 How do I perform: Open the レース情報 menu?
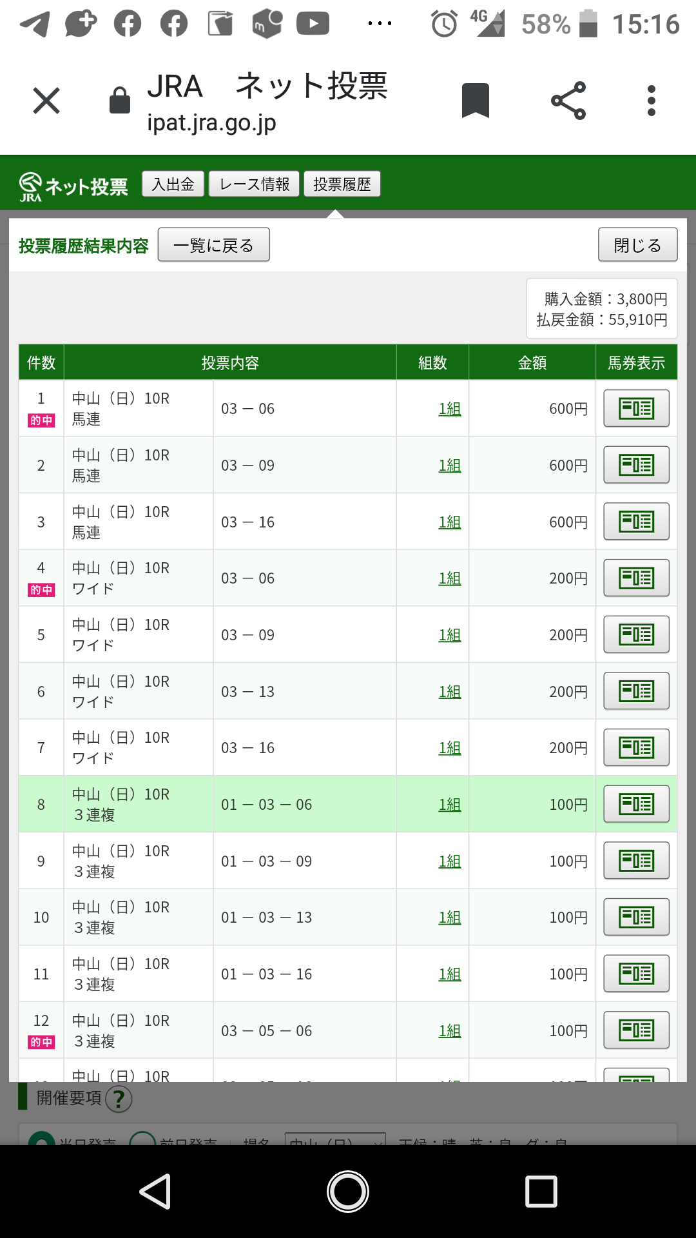[254, 184]
